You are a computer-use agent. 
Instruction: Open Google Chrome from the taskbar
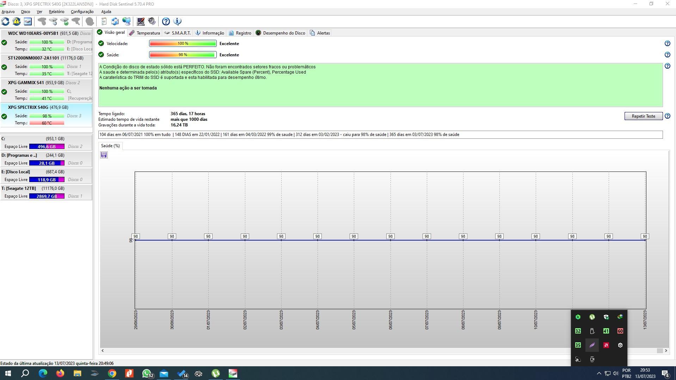(x=112, y=373)
